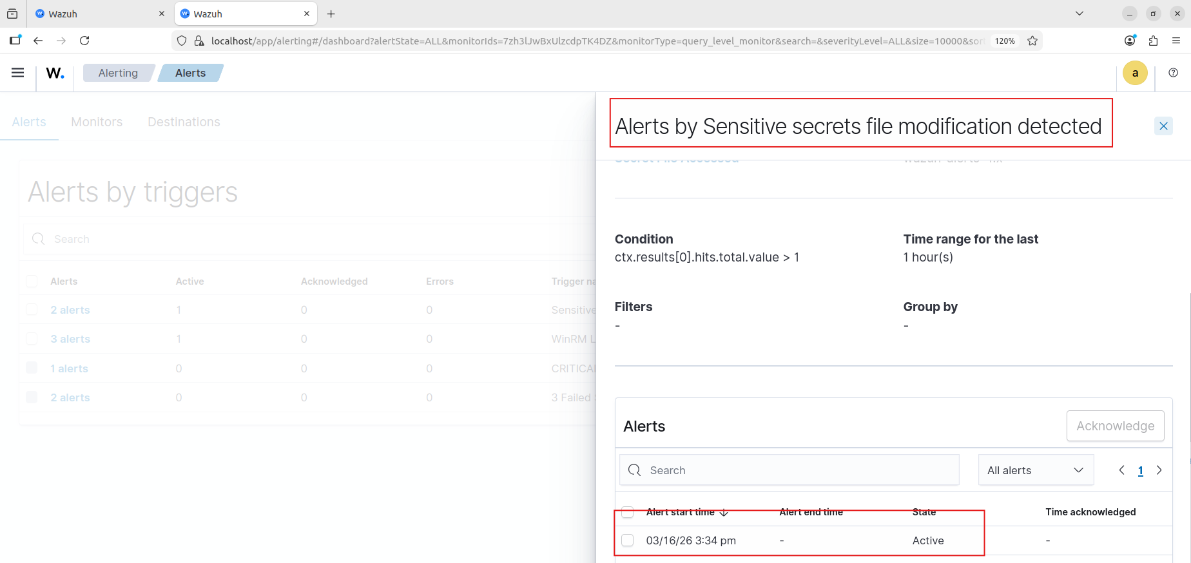1191x563 pixels.
Task: Switch to the Destinations tab
Action: tap(184, 122)
